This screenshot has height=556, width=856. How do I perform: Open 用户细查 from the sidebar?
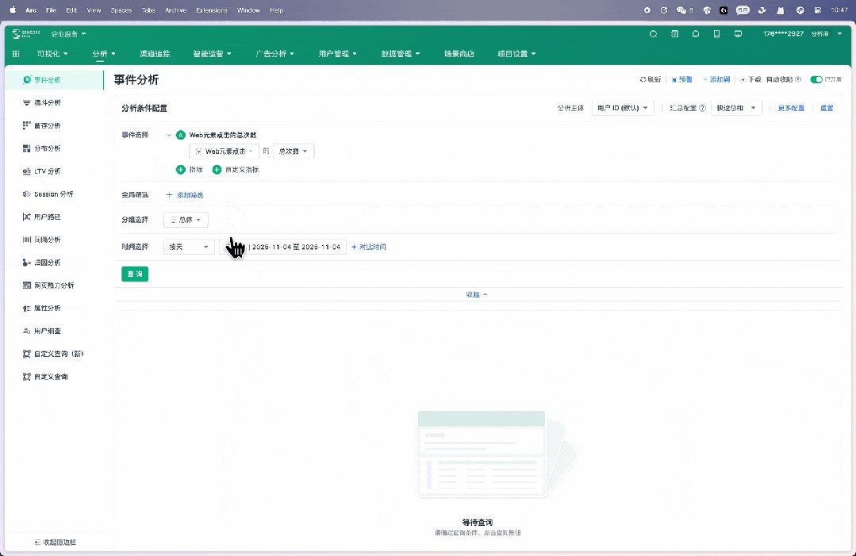point(44,331)
